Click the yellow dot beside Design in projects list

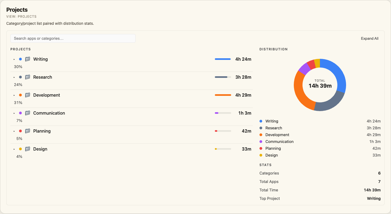(x=20, y=149)
